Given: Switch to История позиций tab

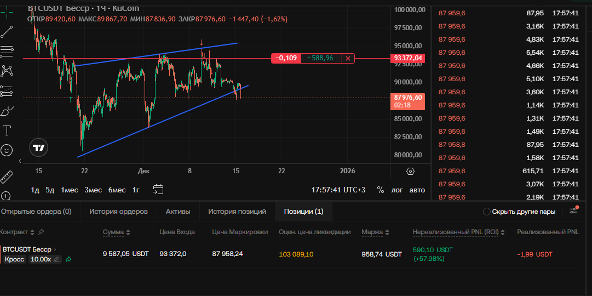Looking at the screenshot, I should pyautogui.click(x=237, y=212).
